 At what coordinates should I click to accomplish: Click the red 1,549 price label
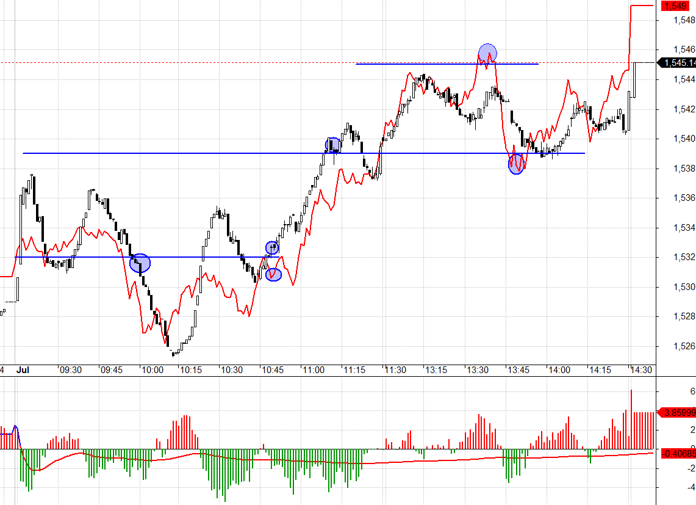676,6
